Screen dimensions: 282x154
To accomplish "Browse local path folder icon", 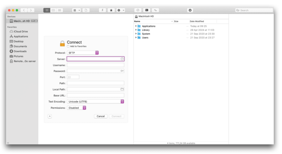I will [x=122, y=89].
